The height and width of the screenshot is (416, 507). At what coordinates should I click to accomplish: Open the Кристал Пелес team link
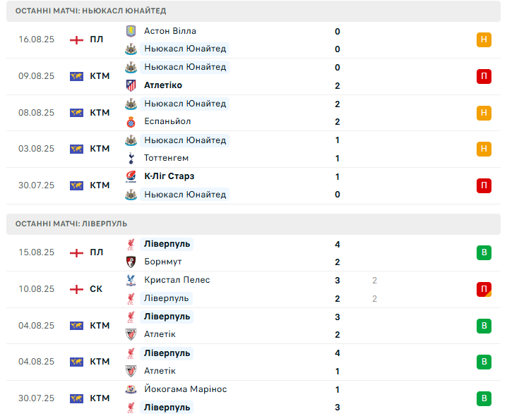[177, 280]
